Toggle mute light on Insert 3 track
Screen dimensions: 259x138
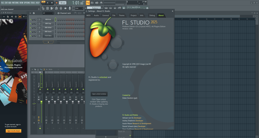tap(59, 89)
